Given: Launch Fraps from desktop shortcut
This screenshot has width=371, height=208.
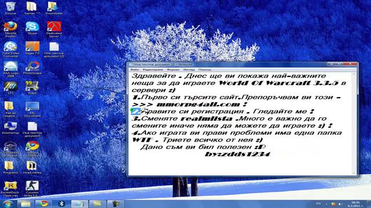Looking at the screenshot, I should pyautogui.click(x=32, y=87).
